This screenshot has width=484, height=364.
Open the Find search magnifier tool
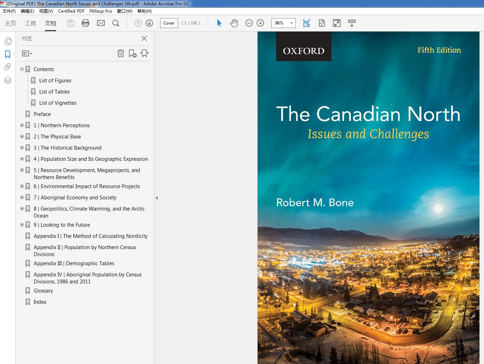[116, 23]
